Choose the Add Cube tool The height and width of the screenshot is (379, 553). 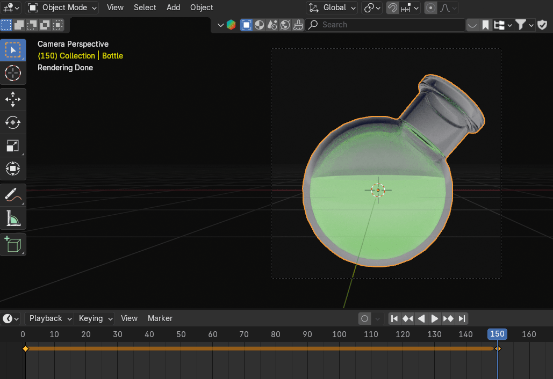13,245
